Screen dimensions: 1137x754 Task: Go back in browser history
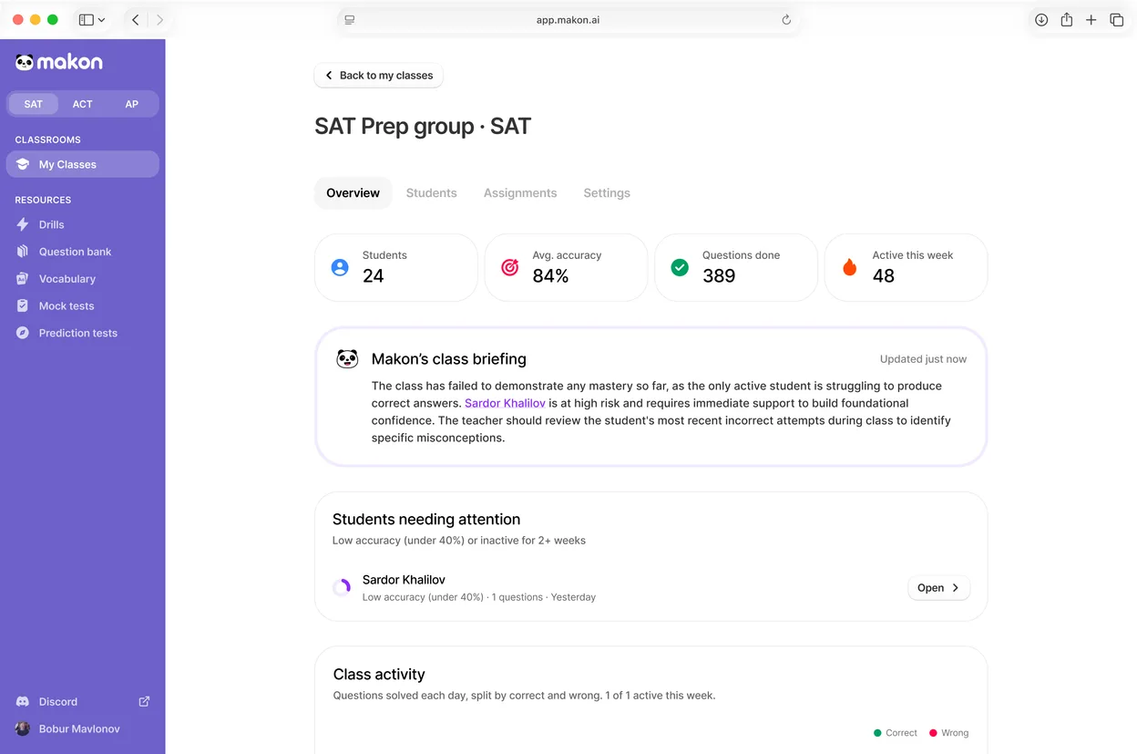pos(135,20)
